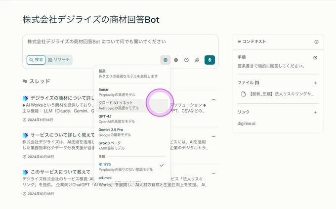Select o4-mini model
Image resolution: width=336 pixels, height=209 pixels.
[132, 178]
